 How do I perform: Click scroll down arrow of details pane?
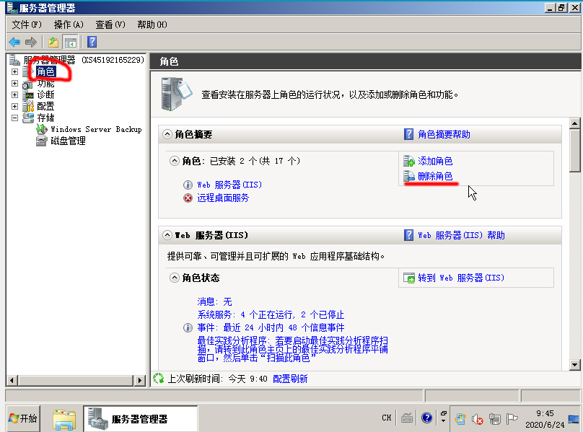coord(574,365)
